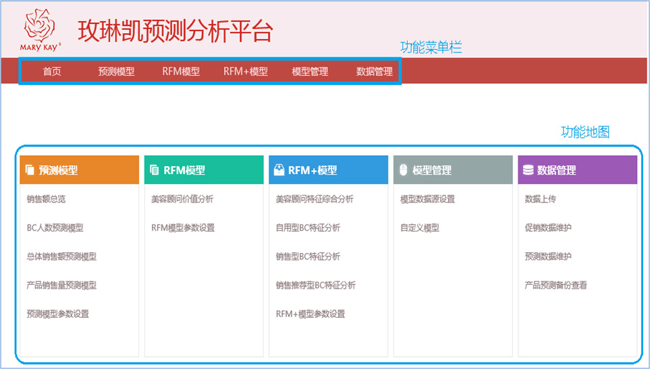The width and height of the screenshot is (650, 369).
Task: Click the 模型管理 card header mouse icon
Action: click(x=404, y=170)
